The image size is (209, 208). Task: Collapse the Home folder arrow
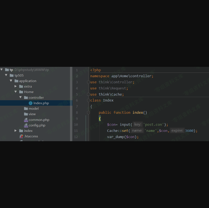(x=16, y=92)
